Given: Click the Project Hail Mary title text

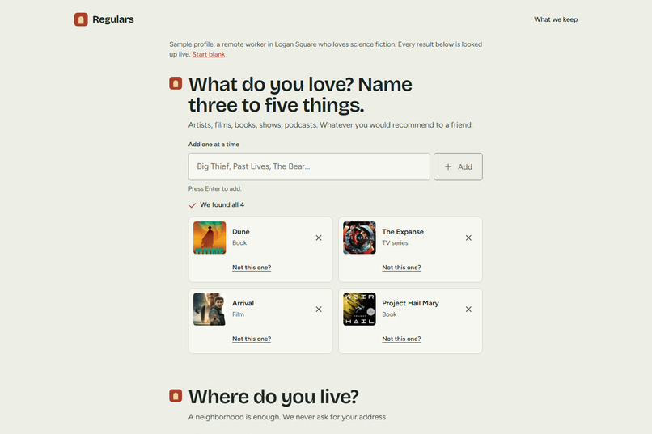Looking at the screenshot, I should coord(410,303).
